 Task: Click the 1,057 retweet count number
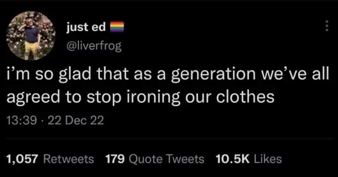click(x=22, y=159)
